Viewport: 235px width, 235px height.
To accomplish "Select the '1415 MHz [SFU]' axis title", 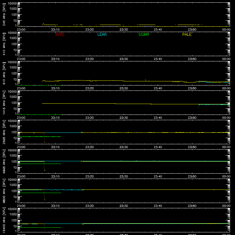I will tap(4, 103).
